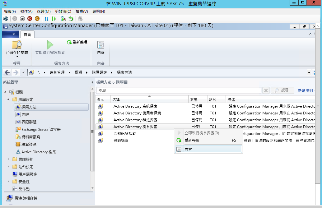The height and width of the screenshot is (208, 322).
Task: Open File Replication (檔案複寫) node
Action: [26, 144]
